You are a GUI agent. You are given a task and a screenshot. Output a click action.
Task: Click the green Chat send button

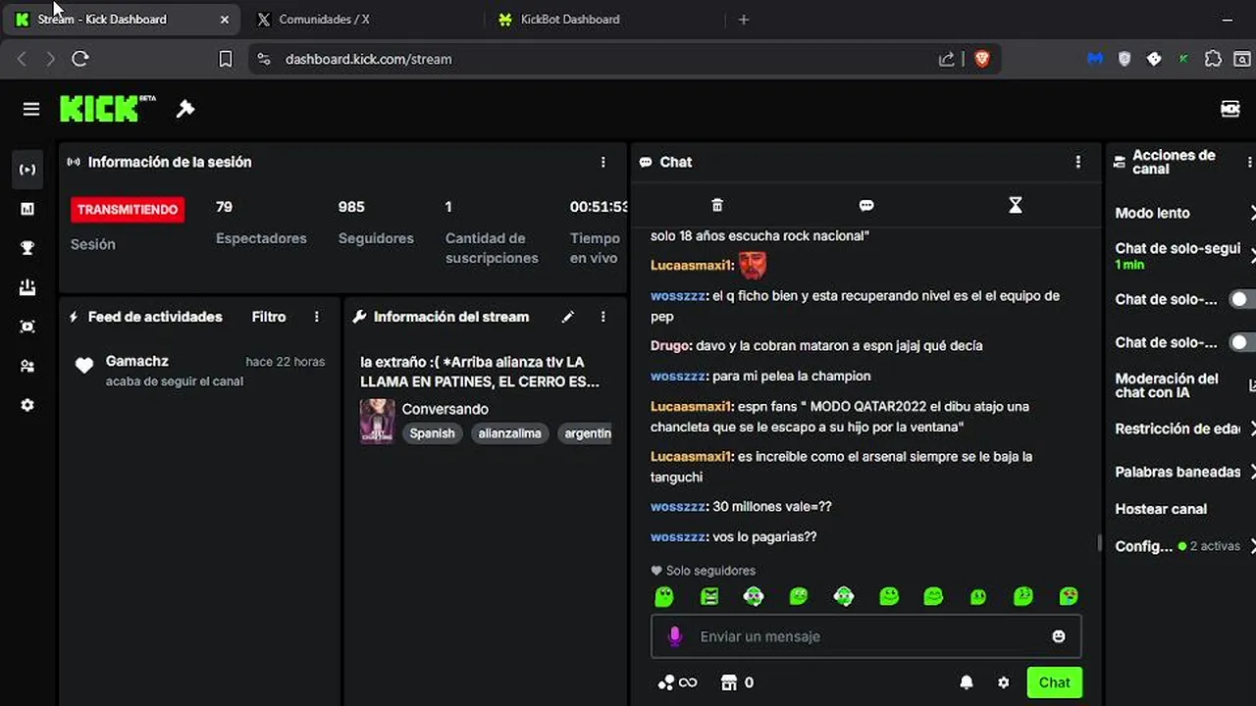(1054, 682)
